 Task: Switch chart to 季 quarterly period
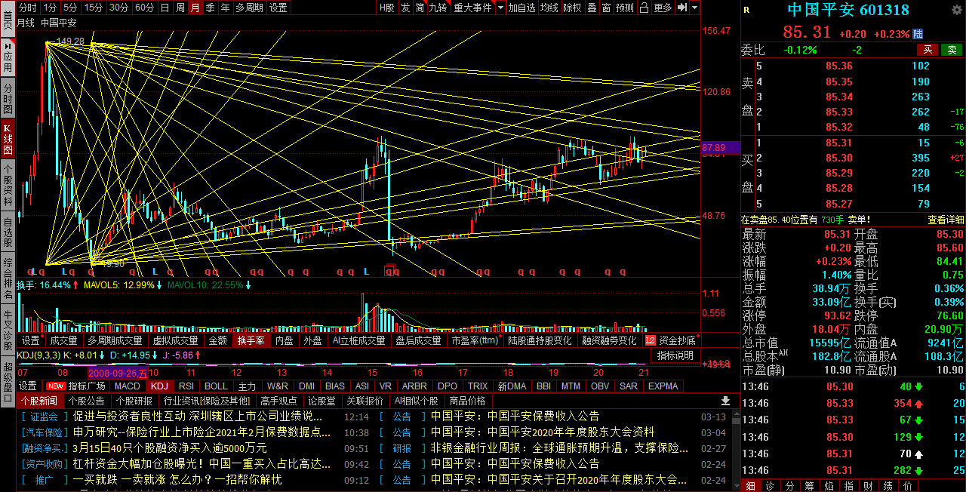coord(210,8)
